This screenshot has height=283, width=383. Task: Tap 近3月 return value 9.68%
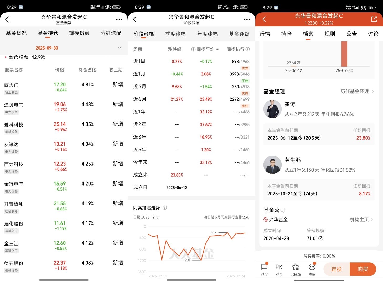(177, 87)
